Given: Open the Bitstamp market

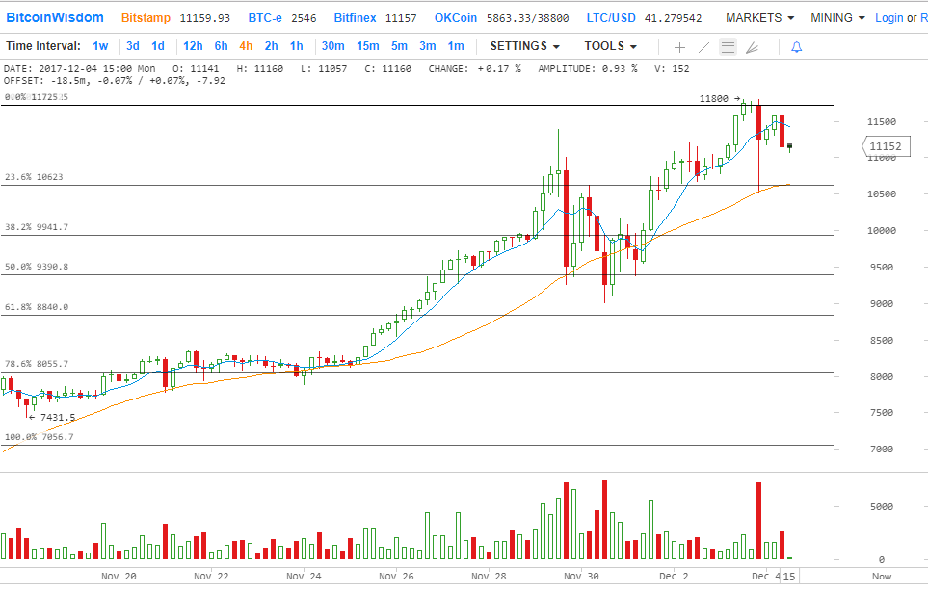Looking at the screenshot, I should pyautogui.click(x=146, y=17).
